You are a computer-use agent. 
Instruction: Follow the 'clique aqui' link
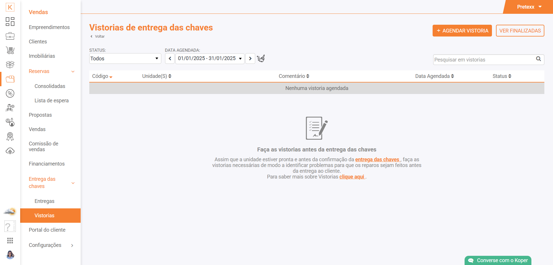coord(352,177)
